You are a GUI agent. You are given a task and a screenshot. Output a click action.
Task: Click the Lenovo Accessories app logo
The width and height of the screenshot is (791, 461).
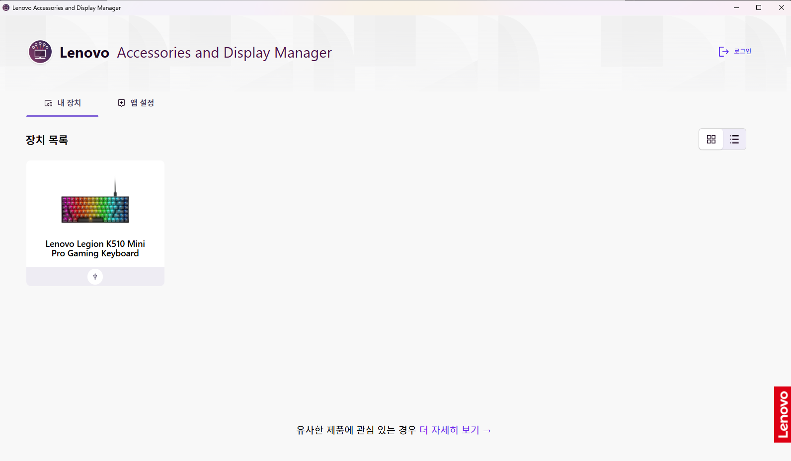[x=40, y=52]
